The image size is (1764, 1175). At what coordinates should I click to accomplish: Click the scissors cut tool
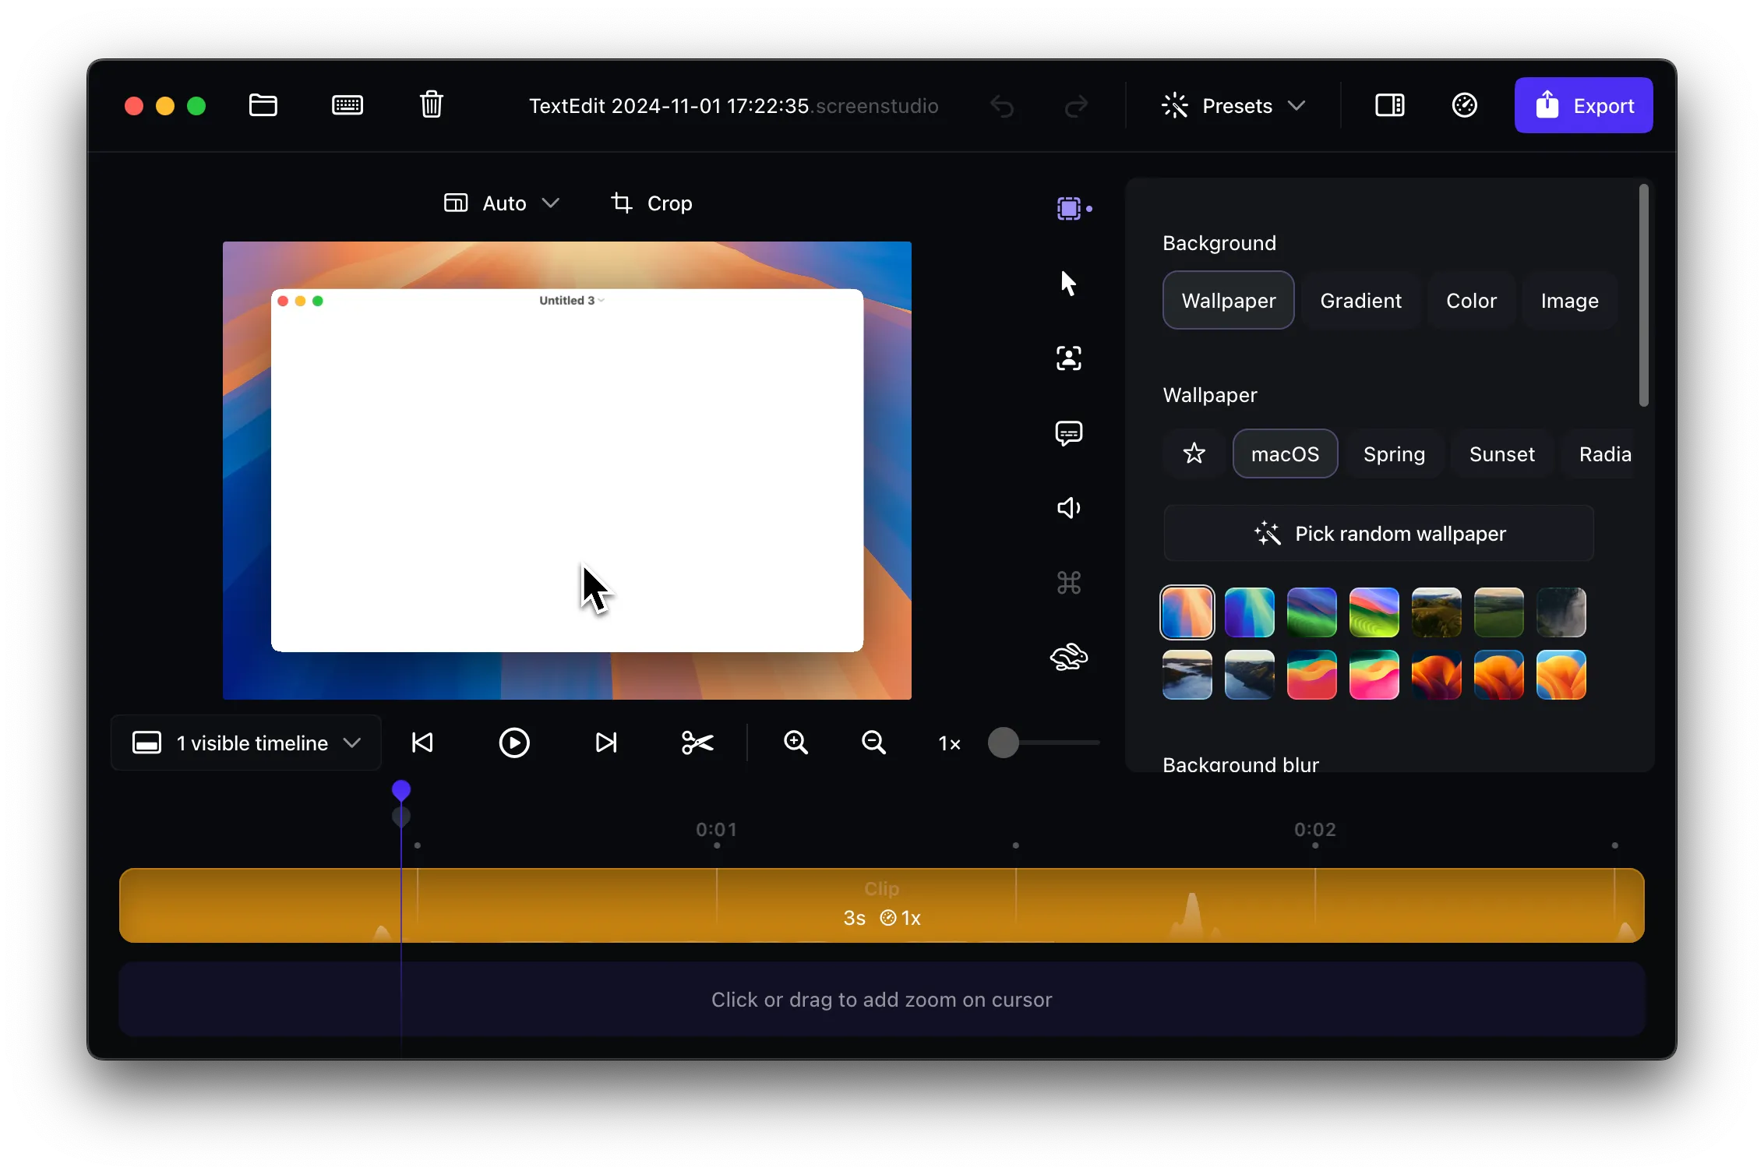(x=697, y=743)
